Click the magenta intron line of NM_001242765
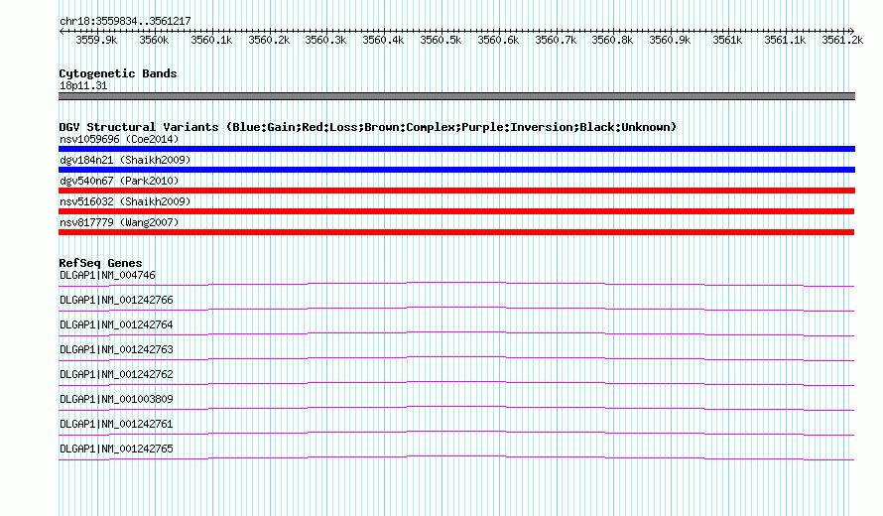 pos(456,455)
